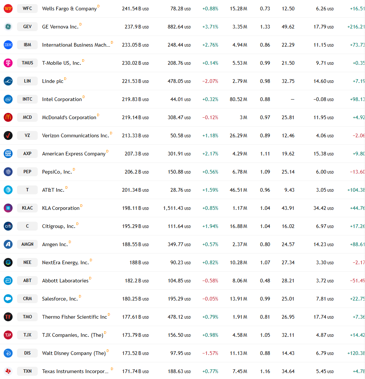Click Intel EPS −0.08 USD
The image size is (365, 379).
tap(324, 99)
